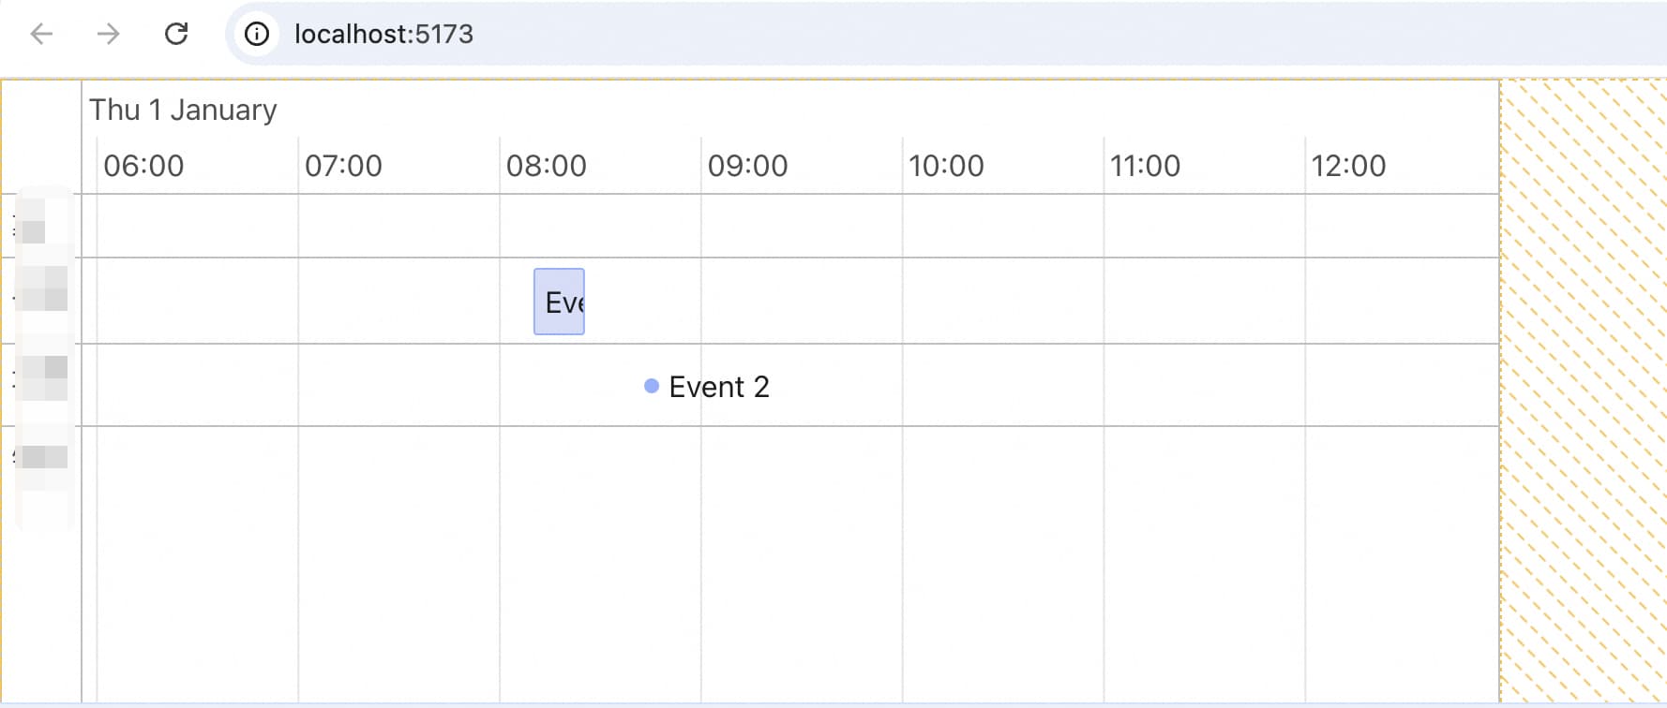Click the blue dot beside Event 2

click(x=652, y=386)
